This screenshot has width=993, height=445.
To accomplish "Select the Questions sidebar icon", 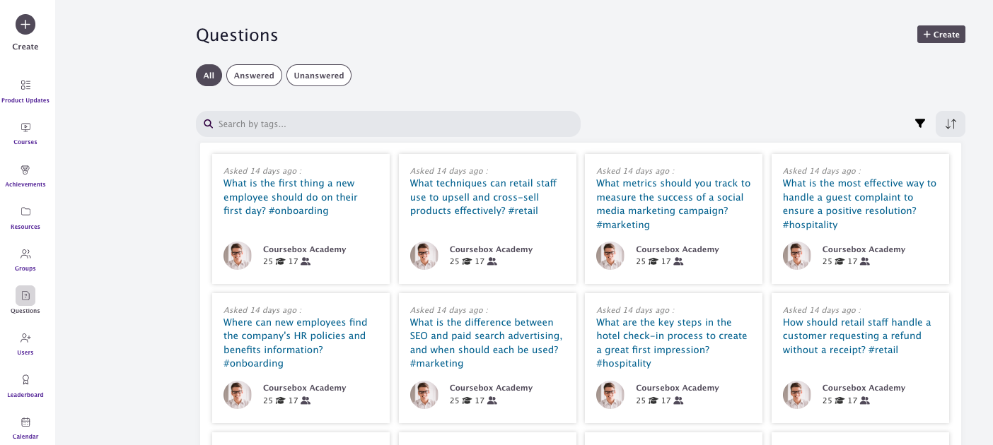I will coord(25,295).
